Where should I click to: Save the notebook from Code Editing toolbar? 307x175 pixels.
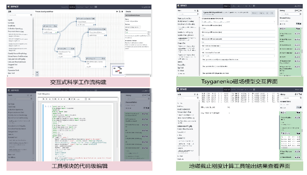point(44,99)
